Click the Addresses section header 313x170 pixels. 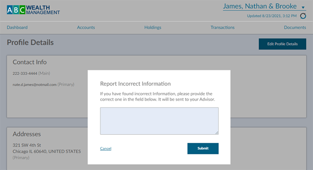point(27,134)
